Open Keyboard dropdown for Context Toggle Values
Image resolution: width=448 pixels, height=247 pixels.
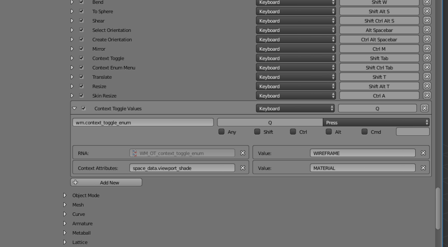(295, 108)
